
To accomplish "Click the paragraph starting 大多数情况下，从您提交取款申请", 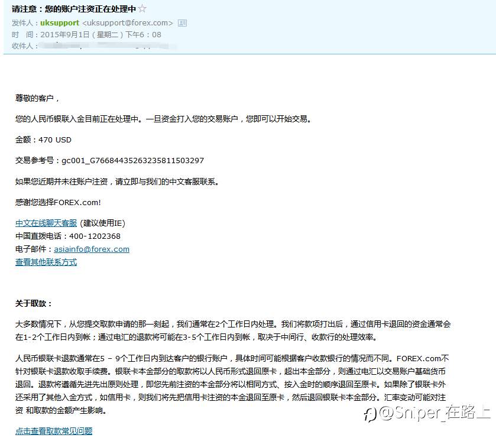I will [x=233, y=330].
